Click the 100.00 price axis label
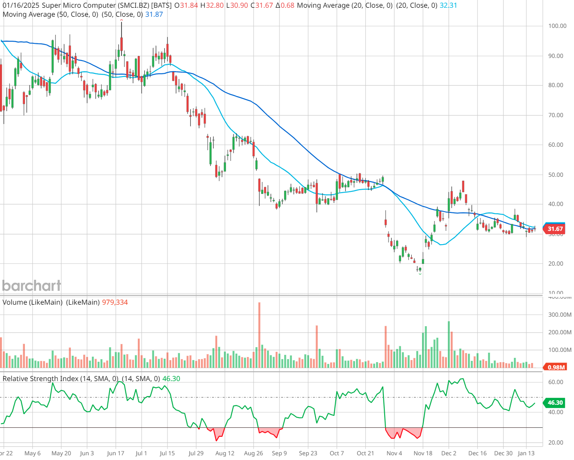574x460 pixels. pyautogui.click(x=557, y=26)
